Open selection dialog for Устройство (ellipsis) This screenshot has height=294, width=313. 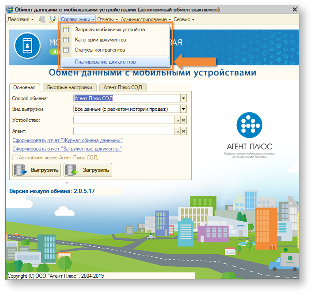[177, 120]
